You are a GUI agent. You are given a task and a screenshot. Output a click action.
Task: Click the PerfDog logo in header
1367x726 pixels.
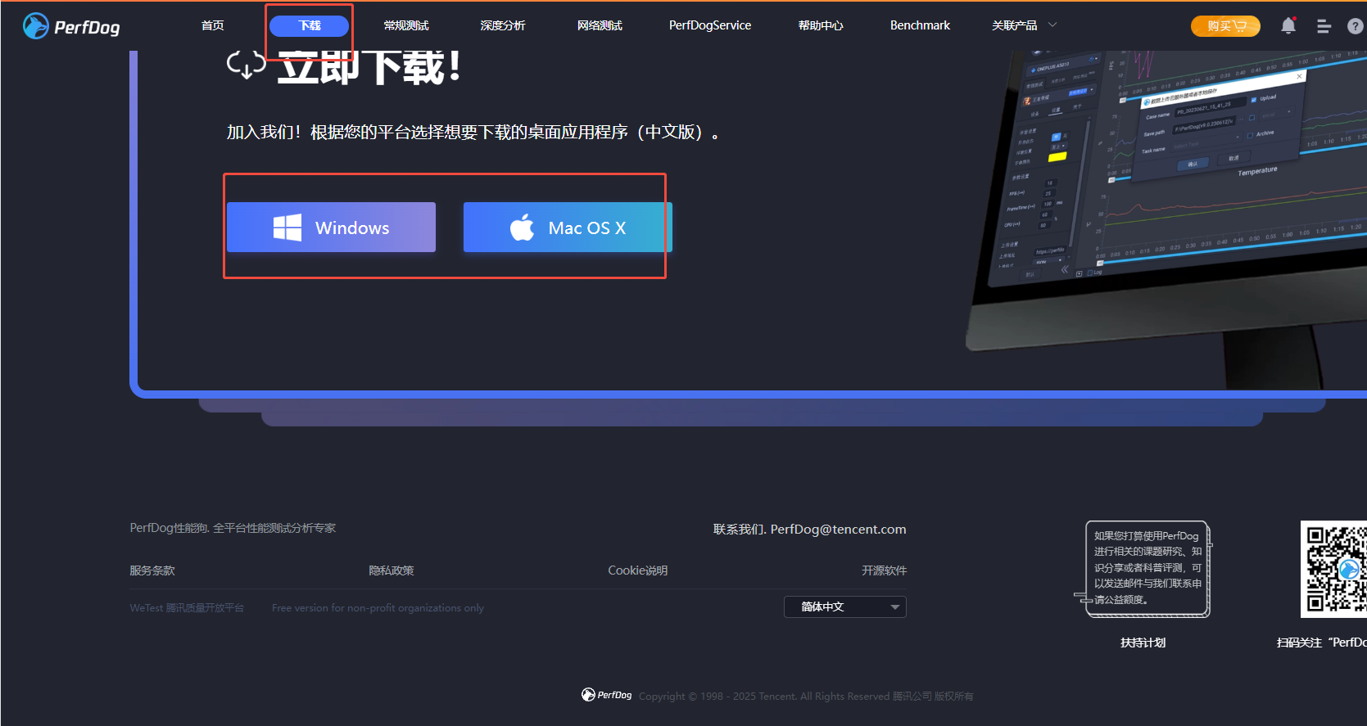coord(71,26)
